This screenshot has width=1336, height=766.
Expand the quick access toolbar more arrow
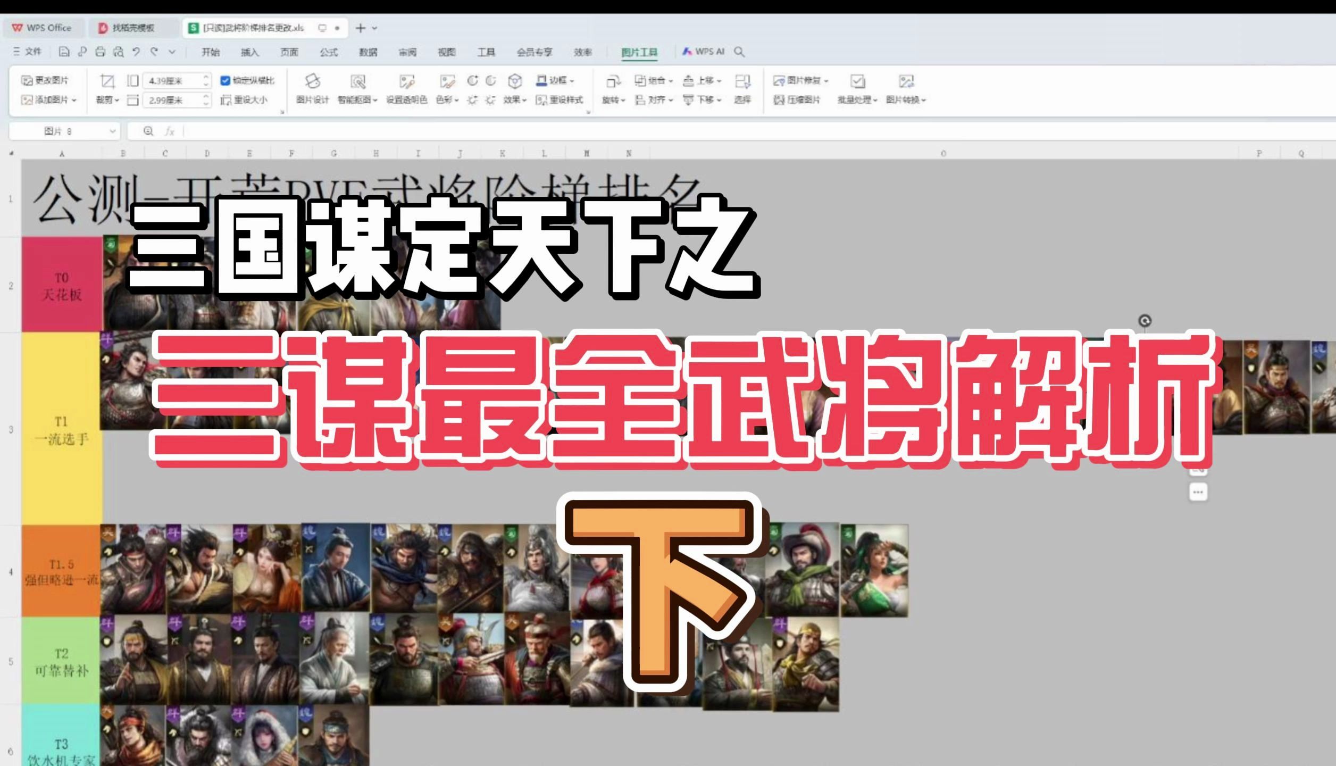point(172,52)
